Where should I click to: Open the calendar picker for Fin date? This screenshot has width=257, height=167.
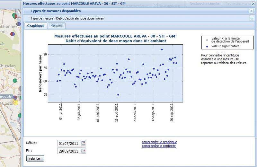click(83, 151)
